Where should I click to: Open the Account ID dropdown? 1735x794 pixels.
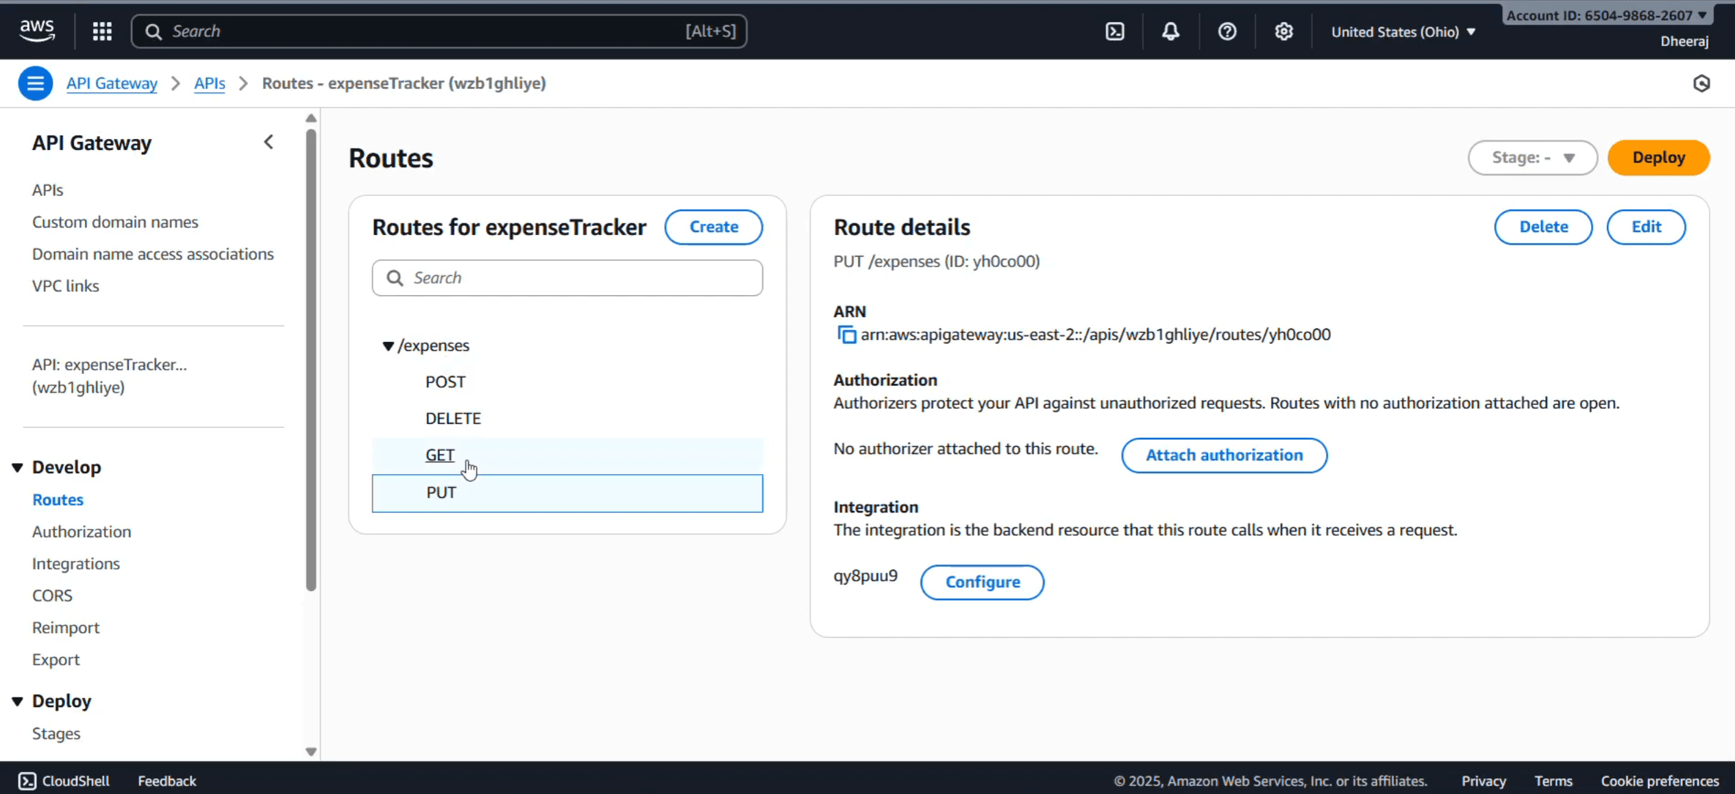click(1606, 15)
